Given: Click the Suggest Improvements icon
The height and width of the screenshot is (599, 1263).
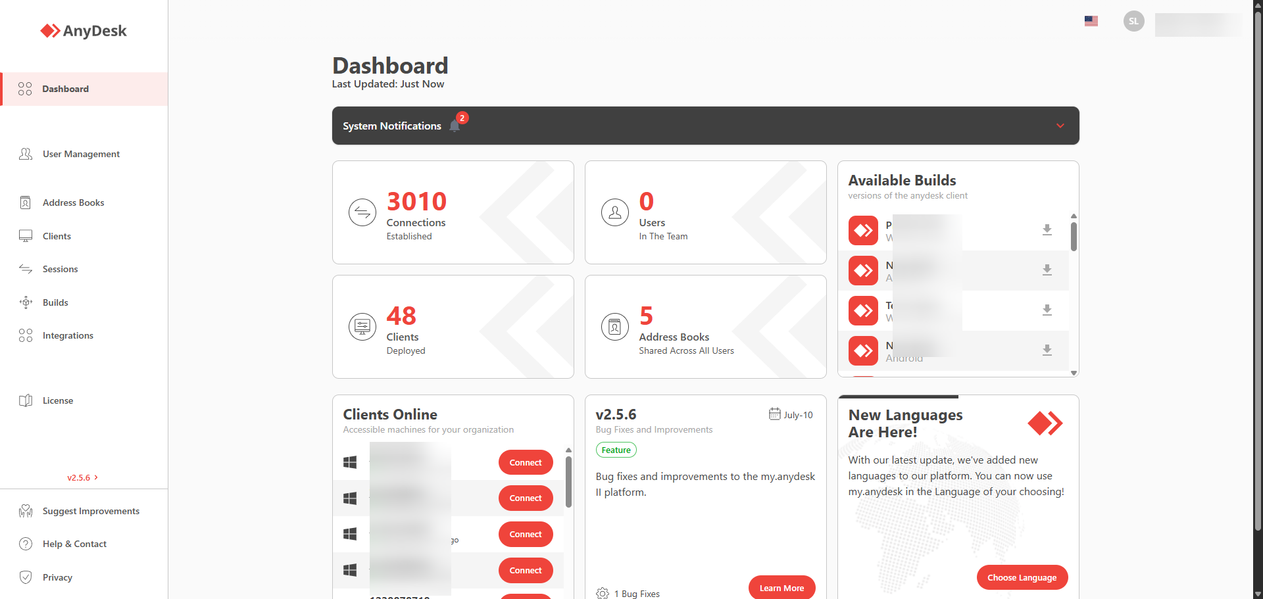Looking at the screenshot, I should coord(26,511).
